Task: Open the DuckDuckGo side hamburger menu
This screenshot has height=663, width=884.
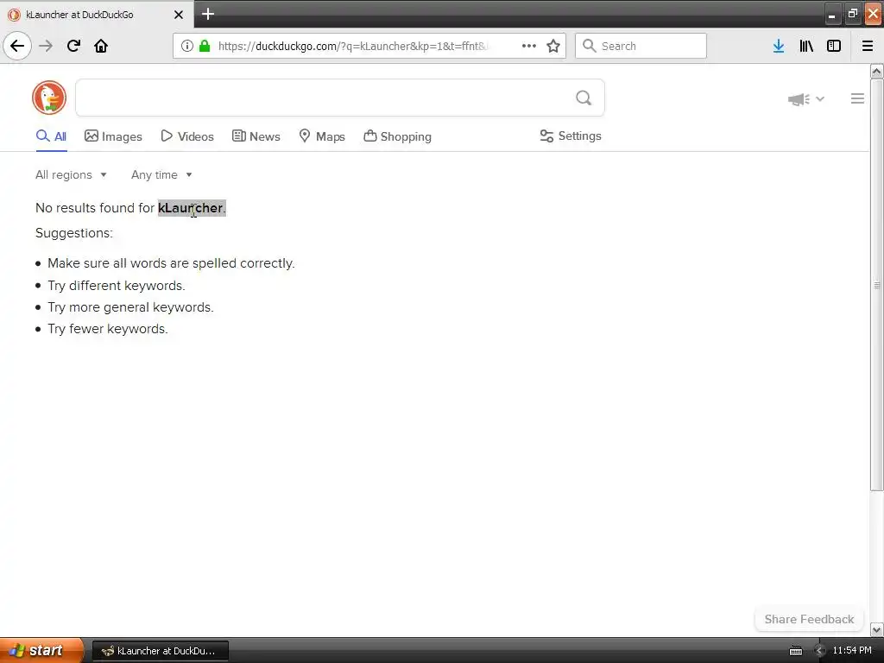Action: pos(857,98)
